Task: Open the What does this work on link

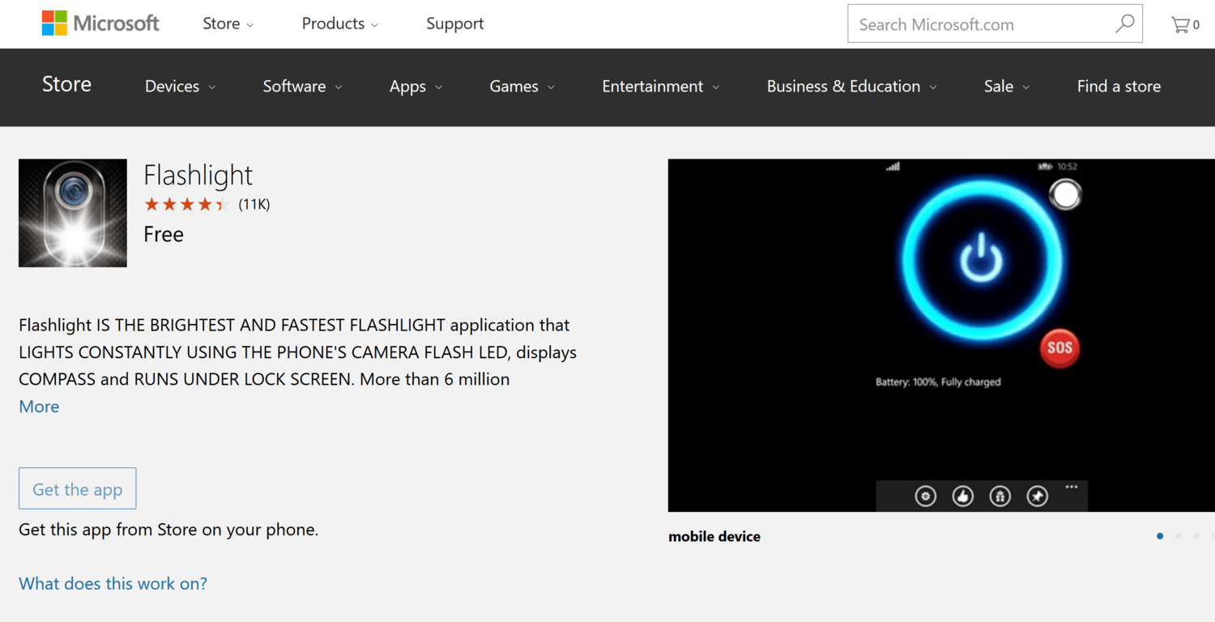Action: tap(113, 583)
